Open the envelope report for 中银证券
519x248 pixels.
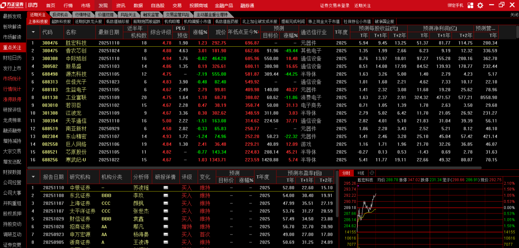click(x=165, y=188)
